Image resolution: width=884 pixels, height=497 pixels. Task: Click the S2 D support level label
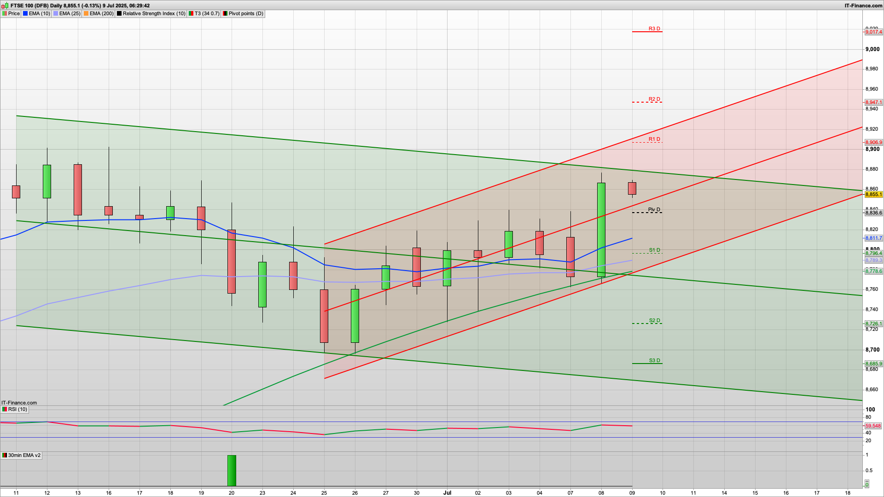coord(654,320)
